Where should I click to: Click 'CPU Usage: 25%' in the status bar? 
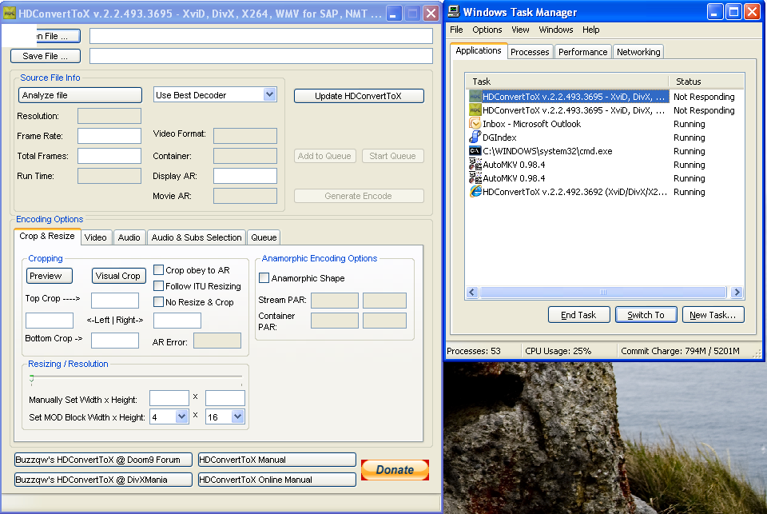coord(558,351)
